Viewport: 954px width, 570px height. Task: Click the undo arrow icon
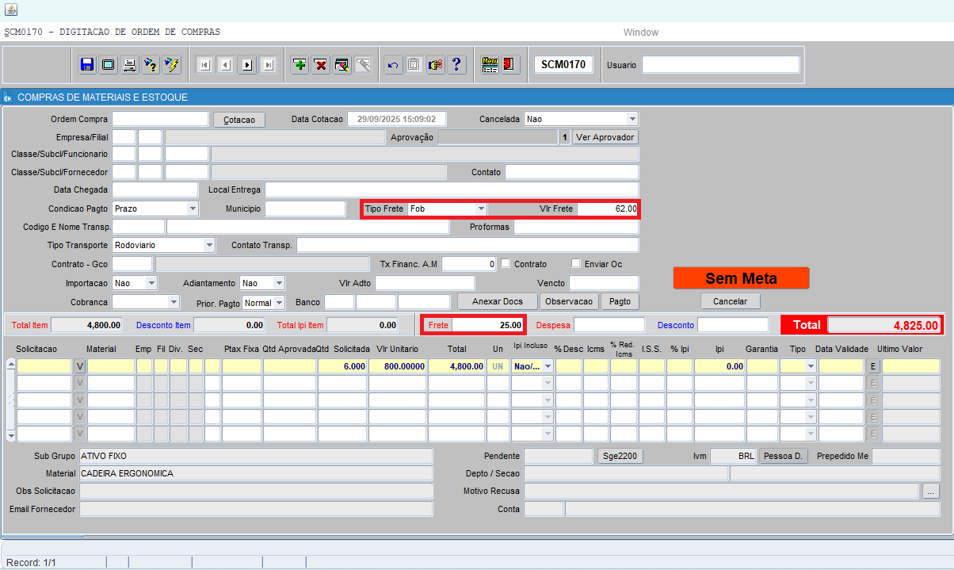click(392, 65)
